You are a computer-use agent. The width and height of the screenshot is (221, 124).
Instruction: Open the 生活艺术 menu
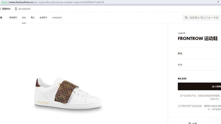(43, 18)
